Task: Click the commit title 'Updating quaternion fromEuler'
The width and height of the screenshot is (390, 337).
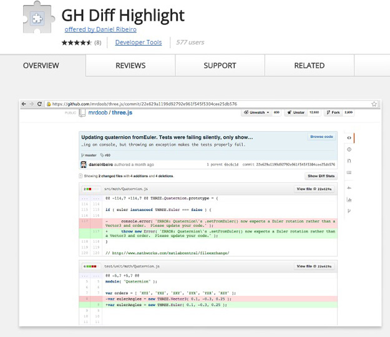Action: [x=167, y=137]
